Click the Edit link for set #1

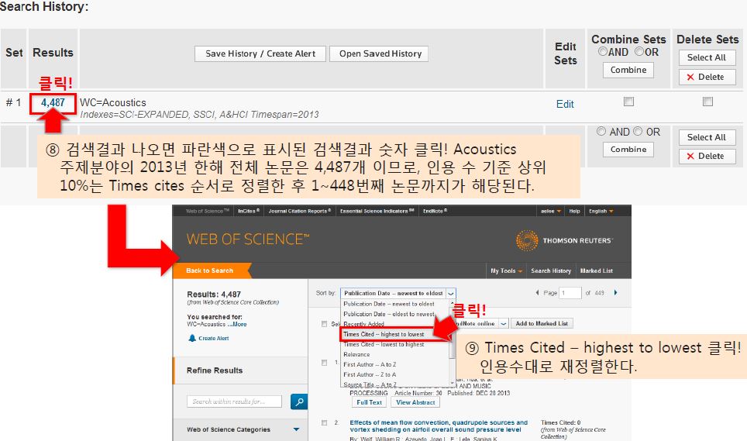[565, 105]
